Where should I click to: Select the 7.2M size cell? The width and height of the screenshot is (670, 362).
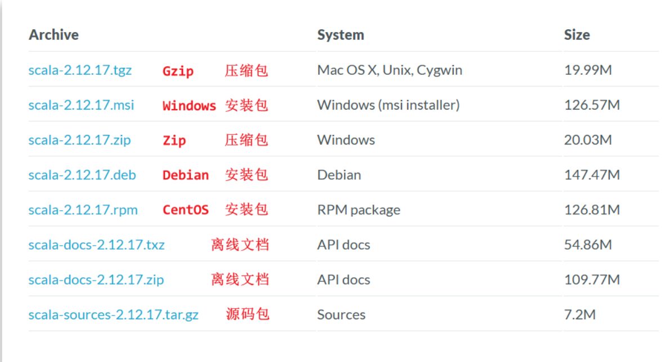coord(580,315)
